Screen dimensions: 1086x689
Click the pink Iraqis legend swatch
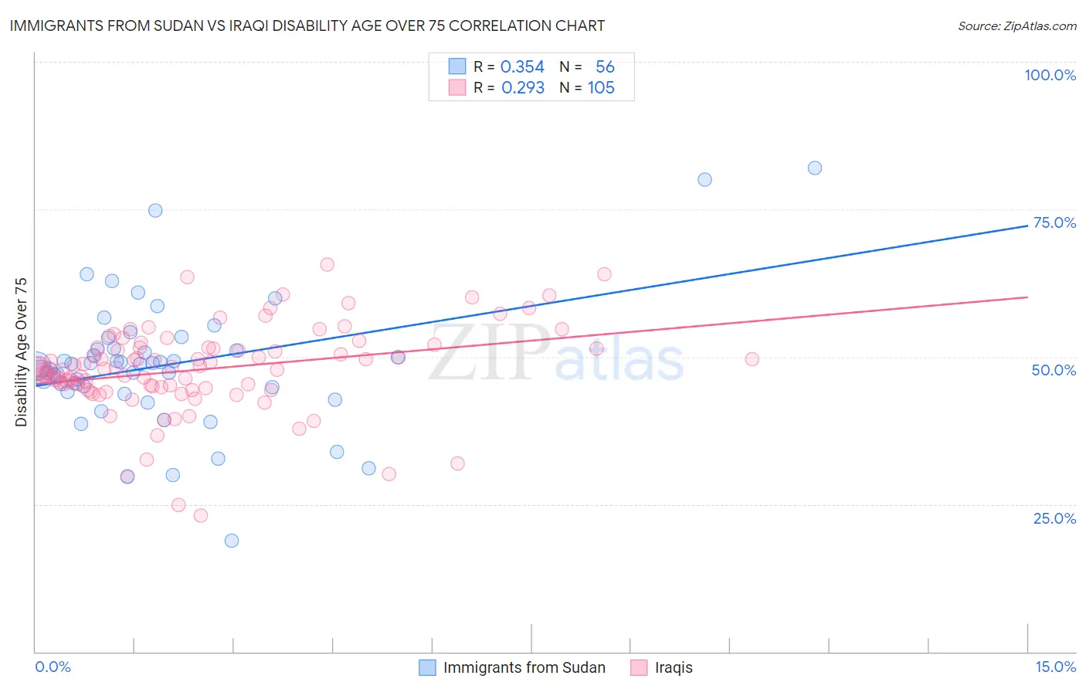click(639, 667)
